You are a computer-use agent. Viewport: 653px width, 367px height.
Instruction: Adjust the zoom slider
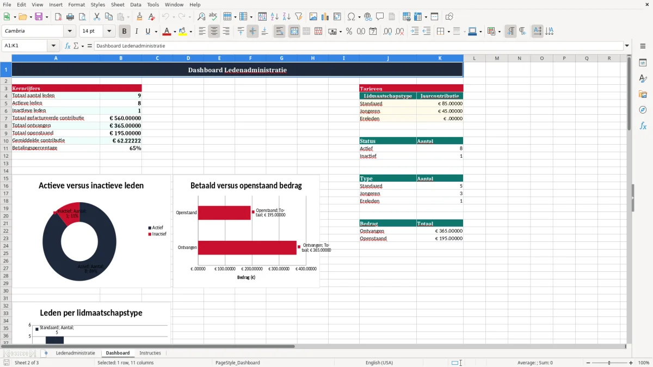(x=609, y=363)
